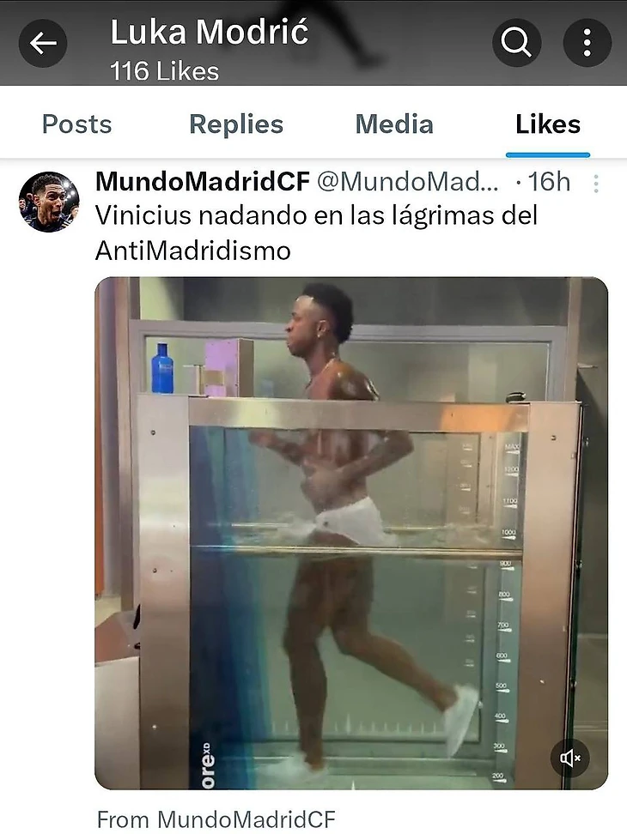
Task: Click the Luka Modrić header title
Action: [x=210, y=32]
